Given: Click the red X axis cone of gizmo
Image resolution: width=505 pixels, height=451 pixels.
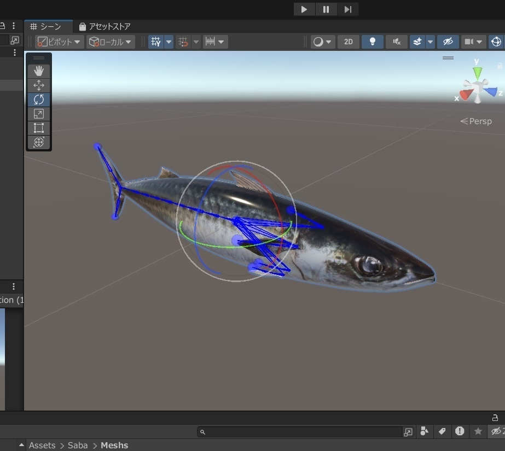Looking at the screenshot, I should click(x=466, y=95).
